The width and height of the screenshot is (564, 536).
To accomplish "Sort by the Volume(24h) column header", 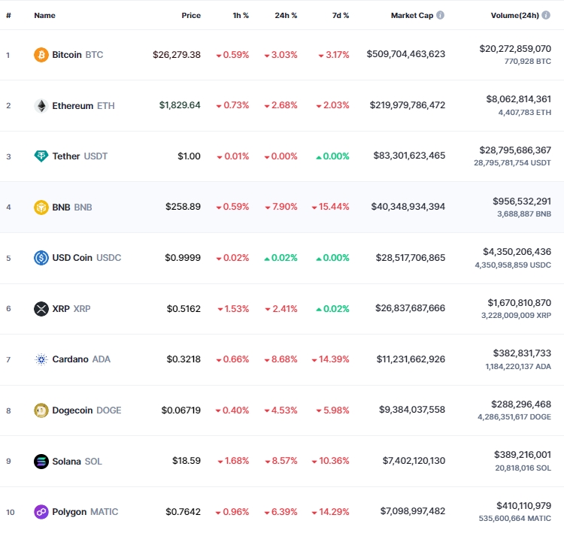I will click(514, 16).
